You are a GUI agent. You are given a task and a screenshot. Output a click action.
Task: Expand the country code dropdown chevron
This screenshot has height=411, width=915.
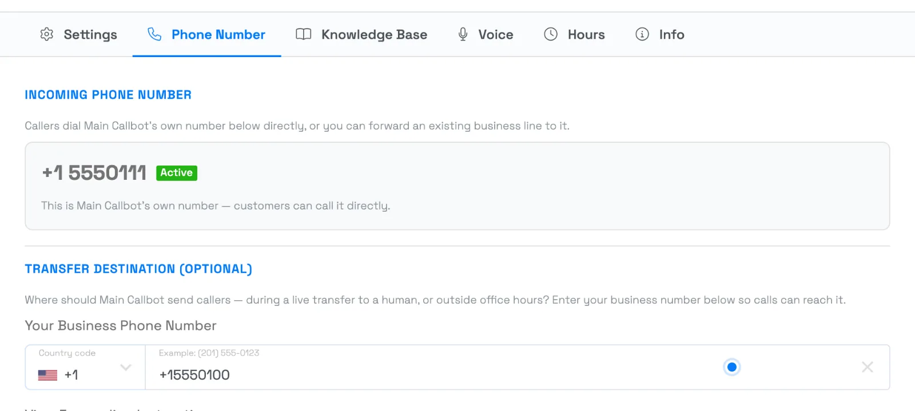point(126,367)
